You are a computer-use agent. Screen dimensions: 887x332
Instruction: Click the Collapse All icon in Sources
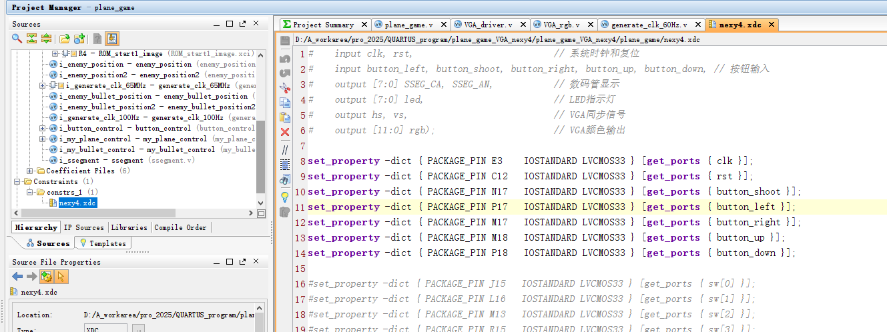pos(31,39)
